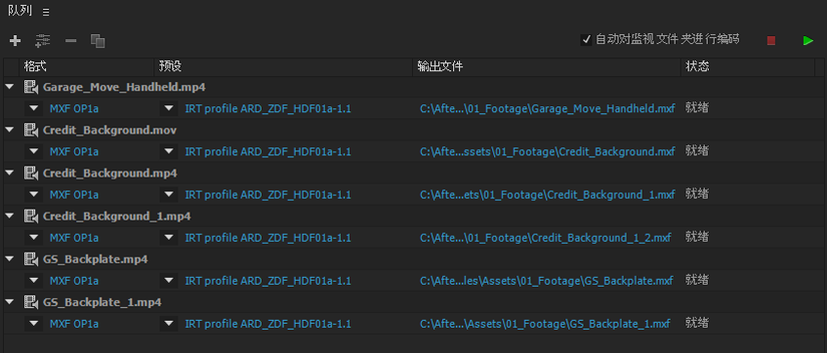The height and width of the screenshot is (353, 827).
Task: Click the Credit_Background.mov source file icon
Action: coord(30,130)
